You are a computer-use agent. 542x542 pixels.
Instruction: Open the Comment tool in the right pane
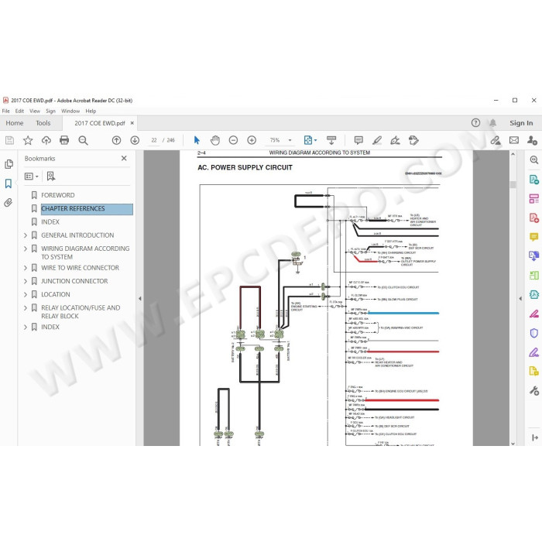(533, 237)
